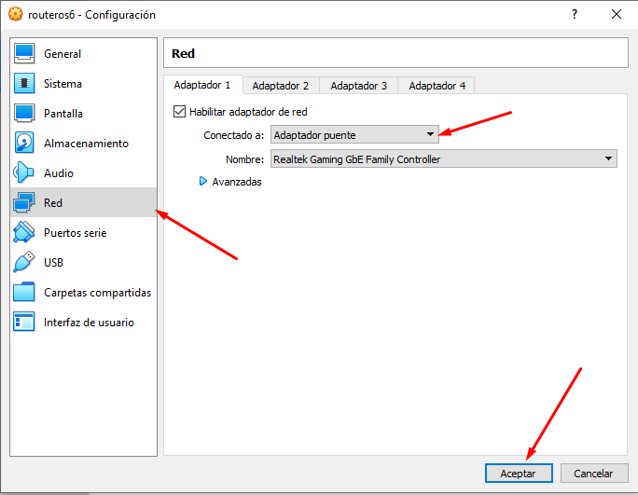Select the Almacenamiento category label
Image resolution: width=638 pixels, height=495 pixels.
pyautogui.click(x=86, y=144)
